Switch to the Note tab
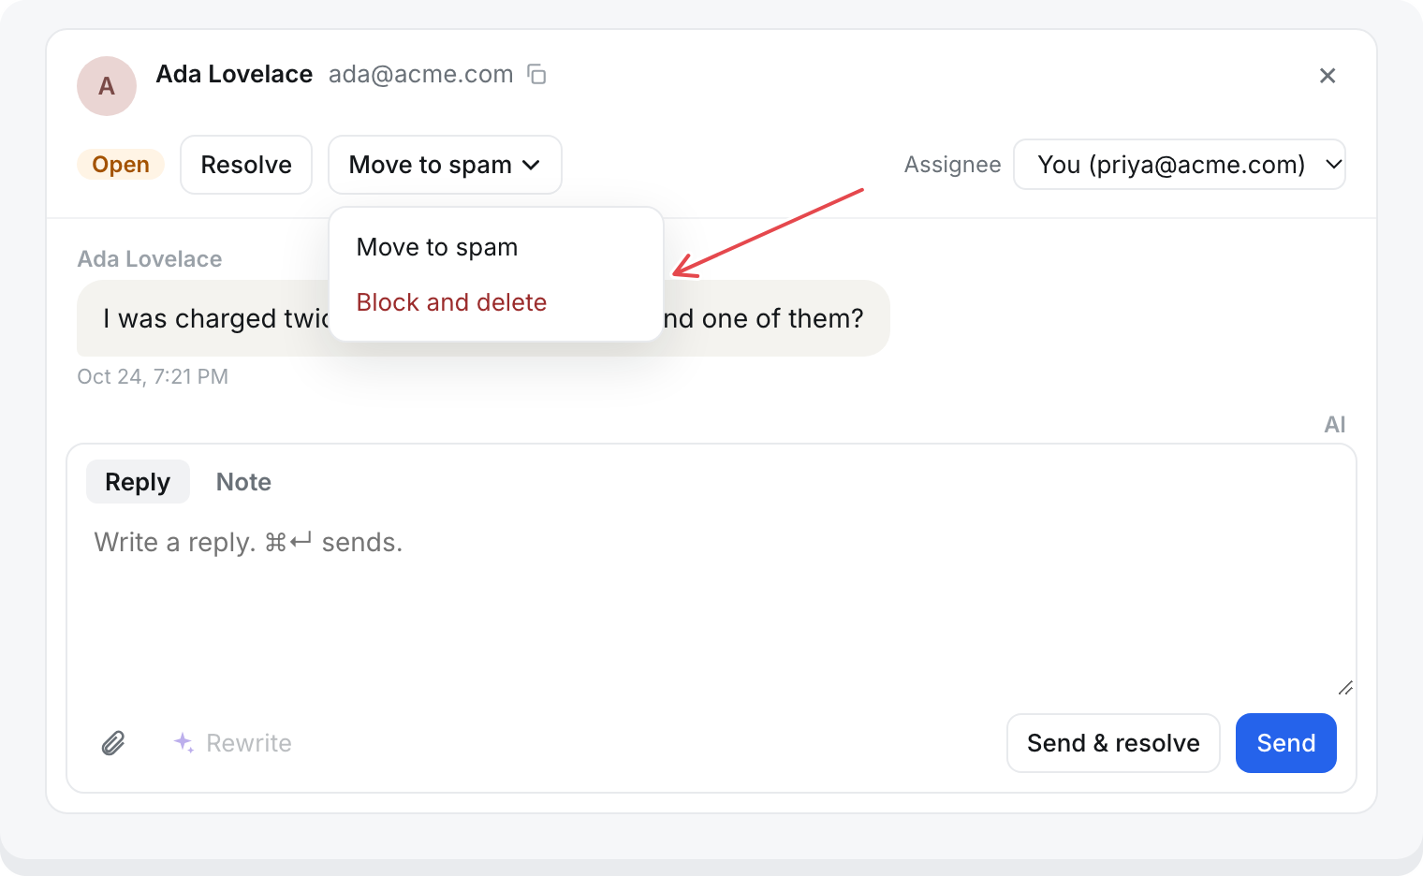 point(243,482)
